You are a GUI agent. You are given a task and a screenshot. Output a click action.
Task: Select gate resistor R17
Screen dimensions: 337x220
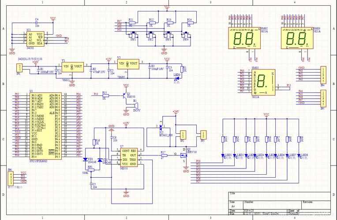pos(164,155)
